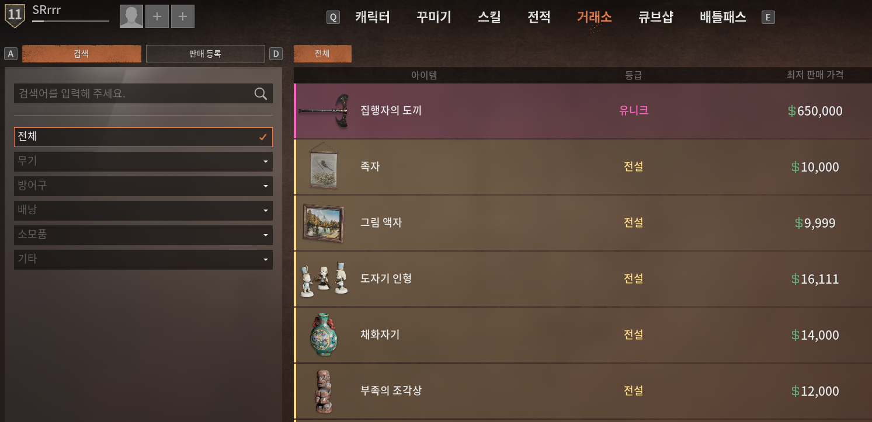Toggle the checked 전체 category filter
Image resolution: width=872 pixels, height=422 pixels.
[x=143, y=137]
